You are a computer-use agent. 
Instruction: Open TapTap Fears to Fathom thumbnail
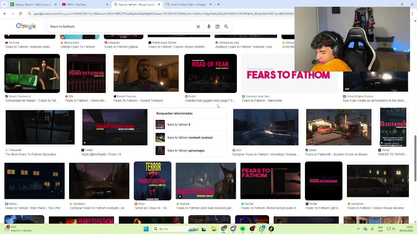(270, 181)
